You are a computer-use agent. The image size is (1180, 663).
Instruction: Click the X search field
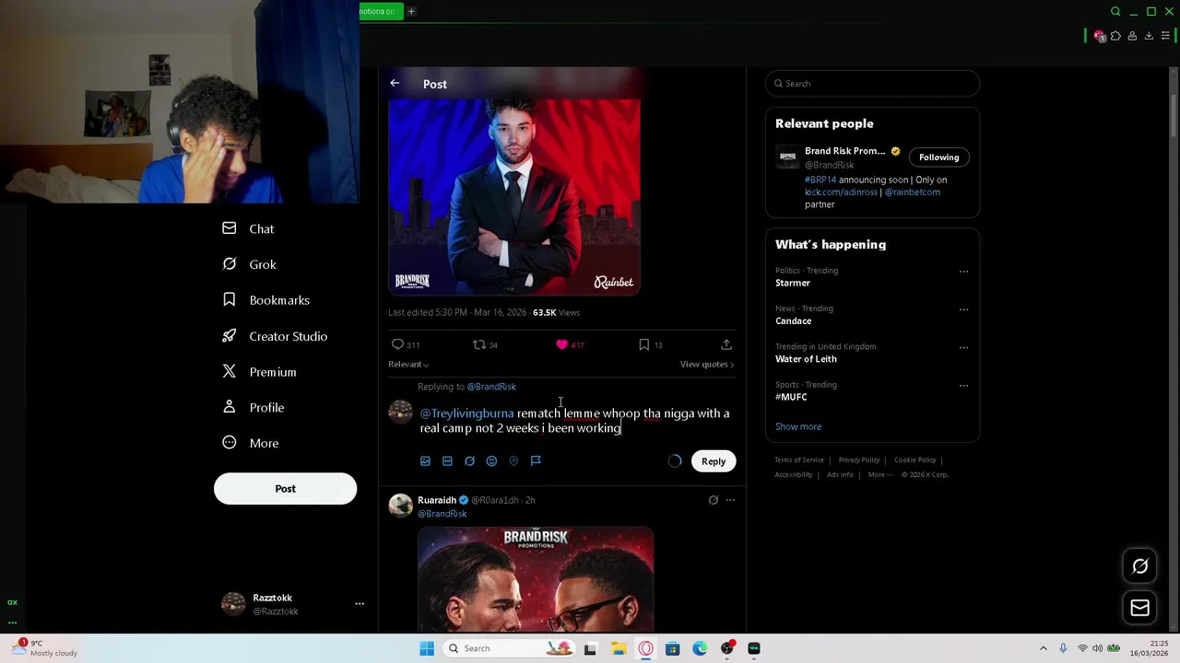(x=872, y=83)
